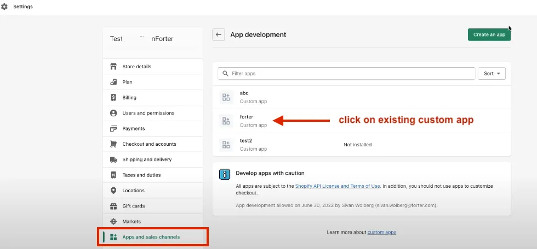Click the Locations pin icon
The image size is (537, 249).
tap(113, 191)
